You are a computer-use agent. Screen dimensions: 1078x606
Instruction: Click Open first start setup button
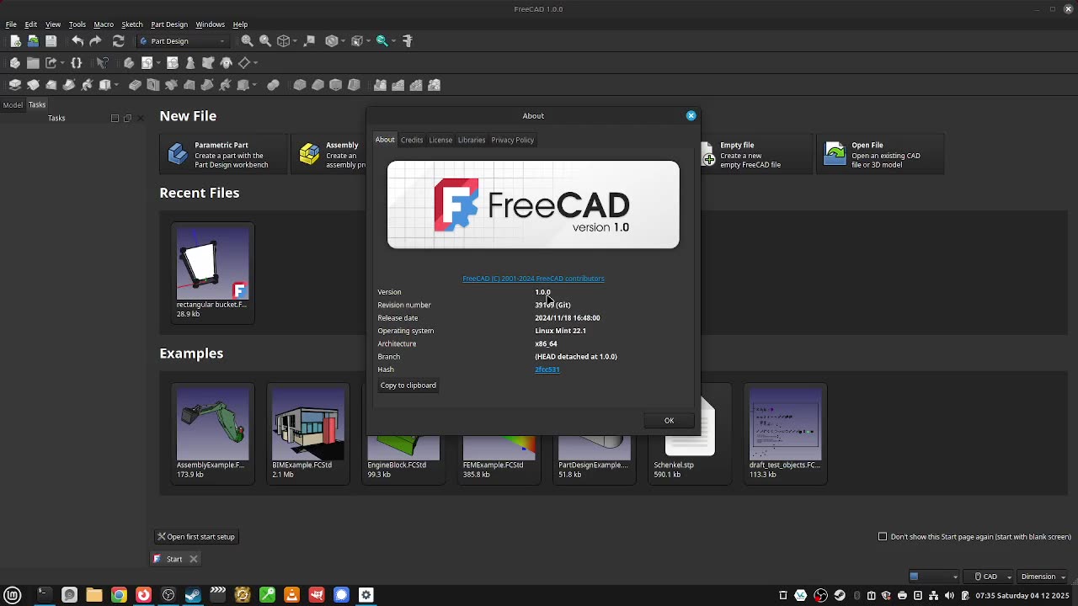pyautogui.click(x=196, y=536)
